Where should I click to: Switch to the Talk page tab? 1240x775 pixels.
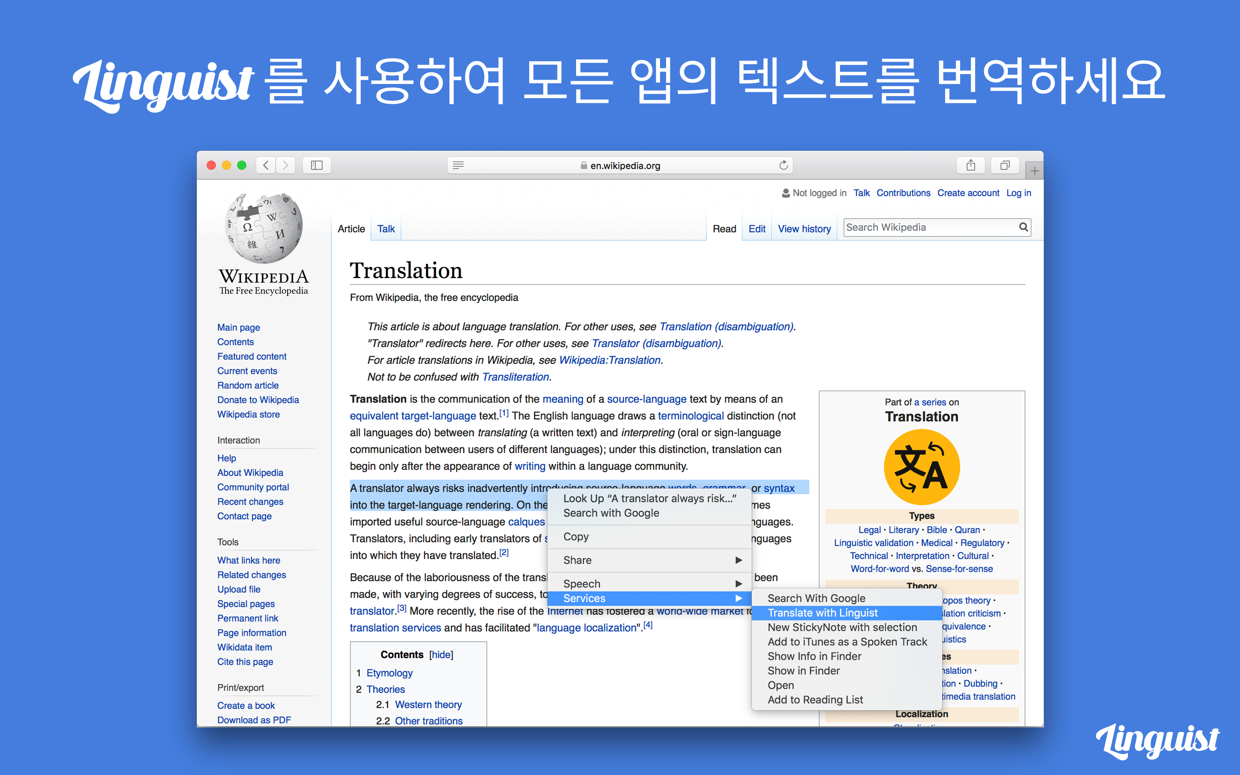click(x=386, y=229)
